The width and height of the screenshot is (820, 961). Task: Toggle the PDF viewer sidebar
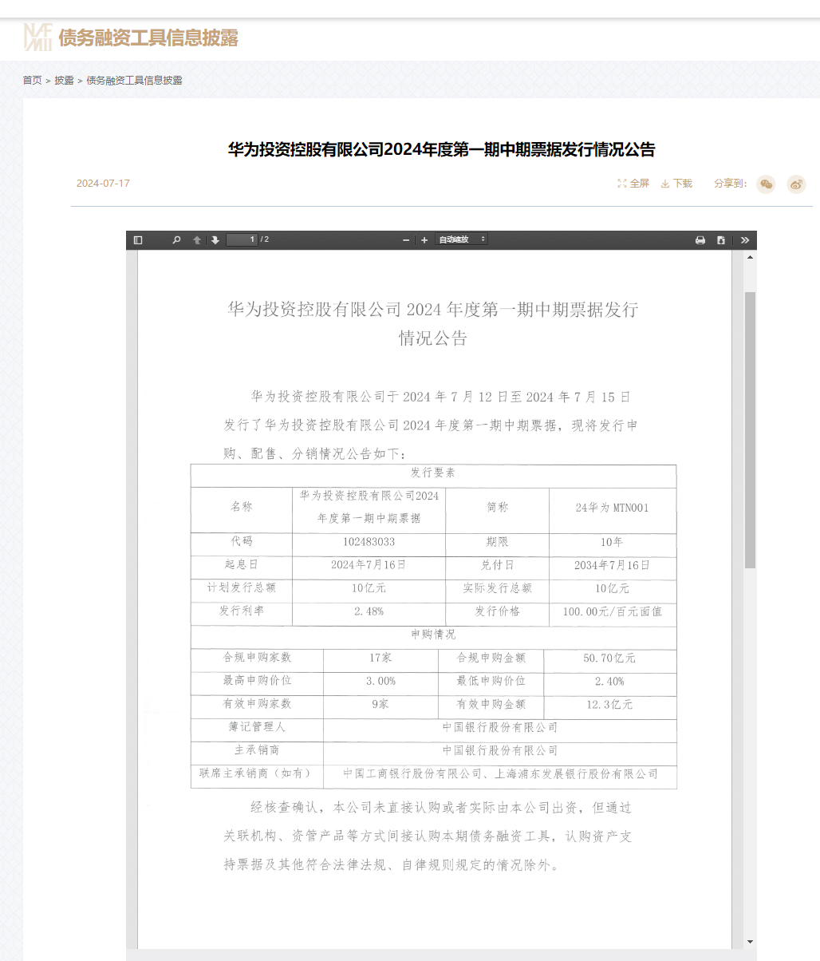click(x=138, y=240)
